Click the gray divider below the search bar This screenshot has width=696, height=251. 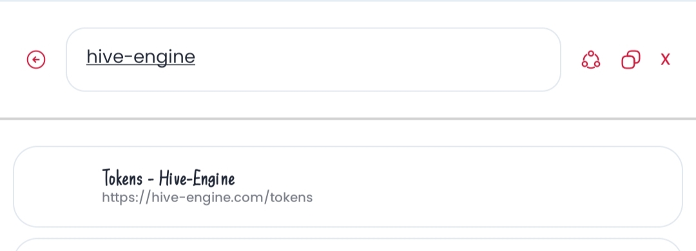tap(348, 119)
